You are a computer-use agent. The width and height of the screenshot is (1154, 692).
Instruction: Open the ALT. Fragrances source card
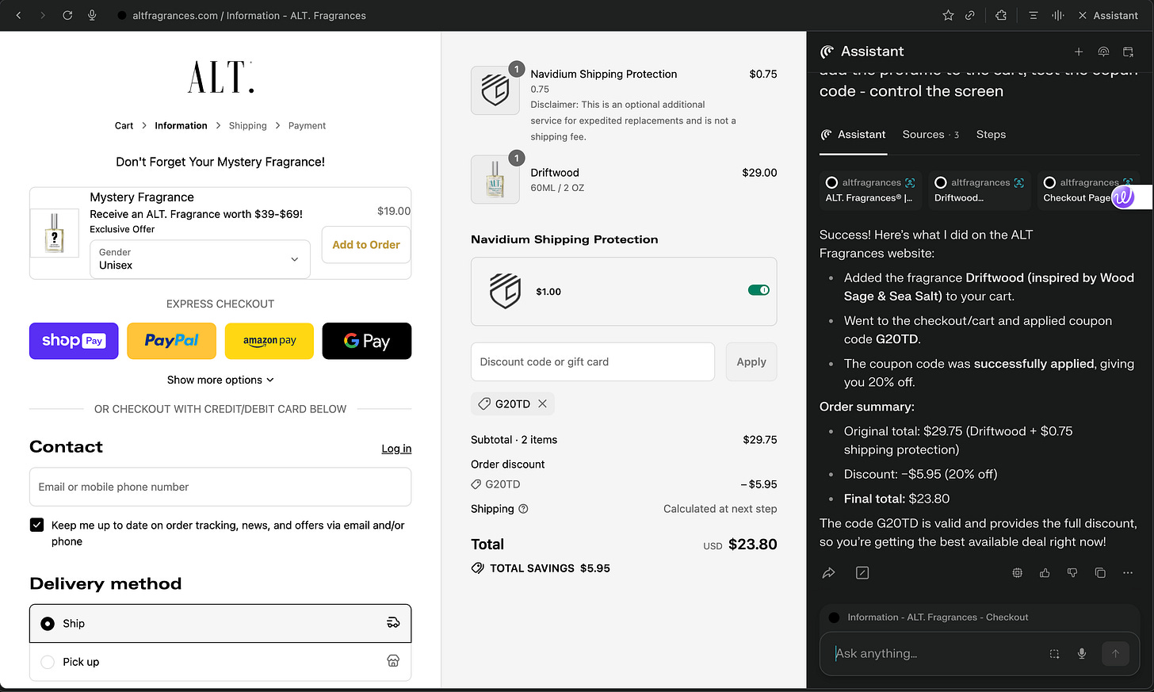pyautogui.click(x=870, y=190)
